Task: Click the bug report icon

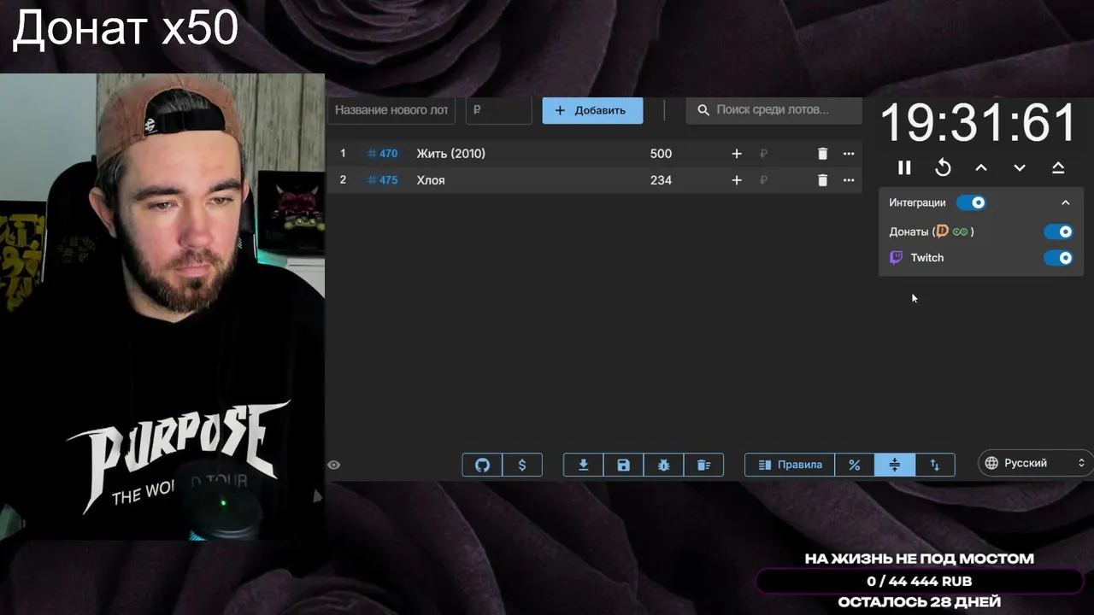Action: (x=664, y=465)
